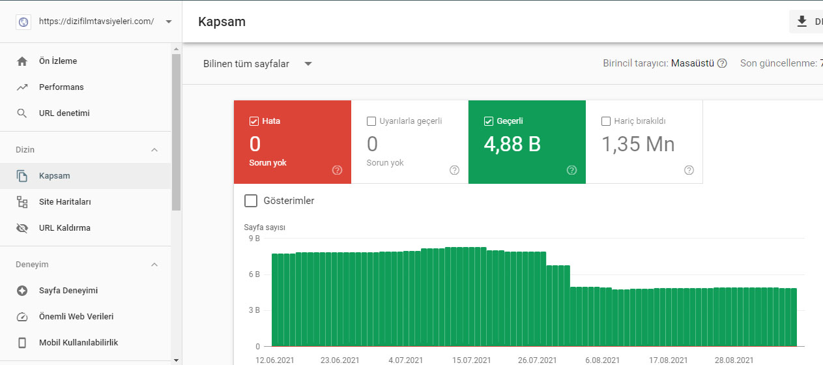Click the sidebar scrollbar down arrow
This screenshot has width=823, height=365.
click(177, 359)
